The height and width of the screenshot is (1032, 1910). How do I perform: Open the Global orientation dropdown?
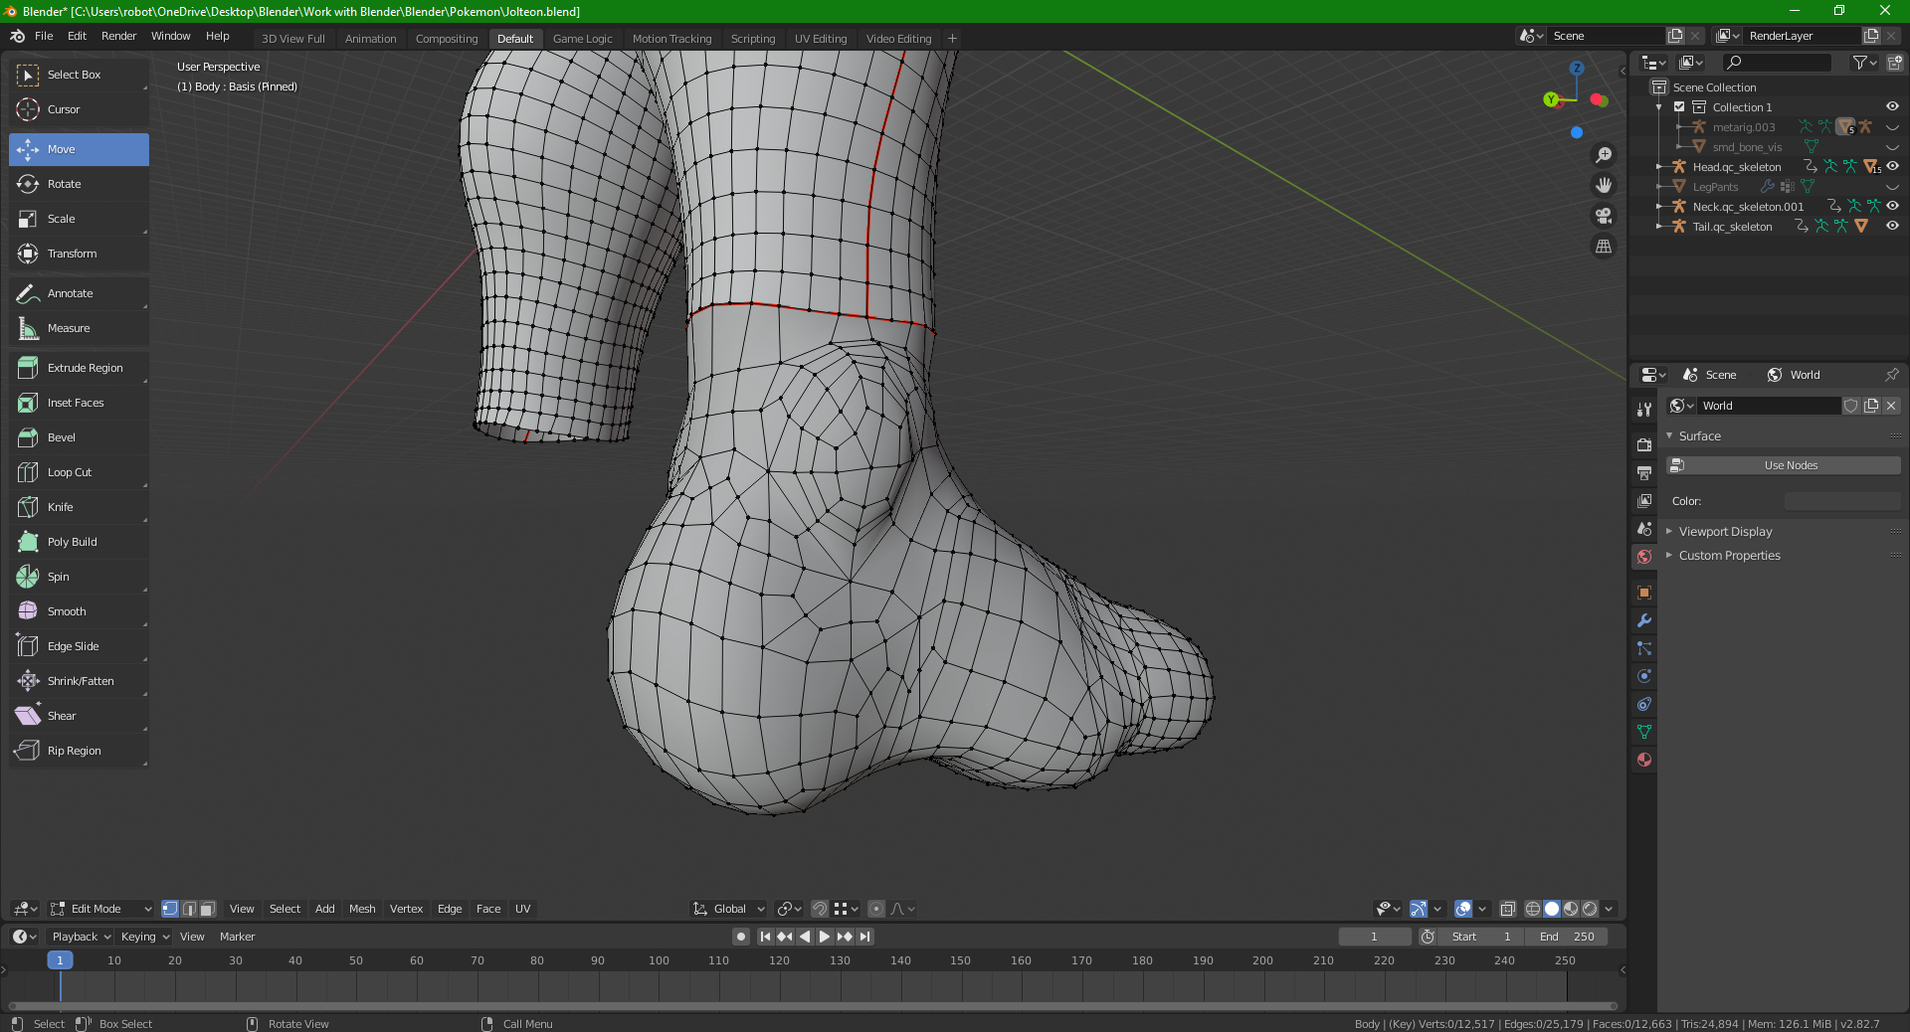[729, 909]
